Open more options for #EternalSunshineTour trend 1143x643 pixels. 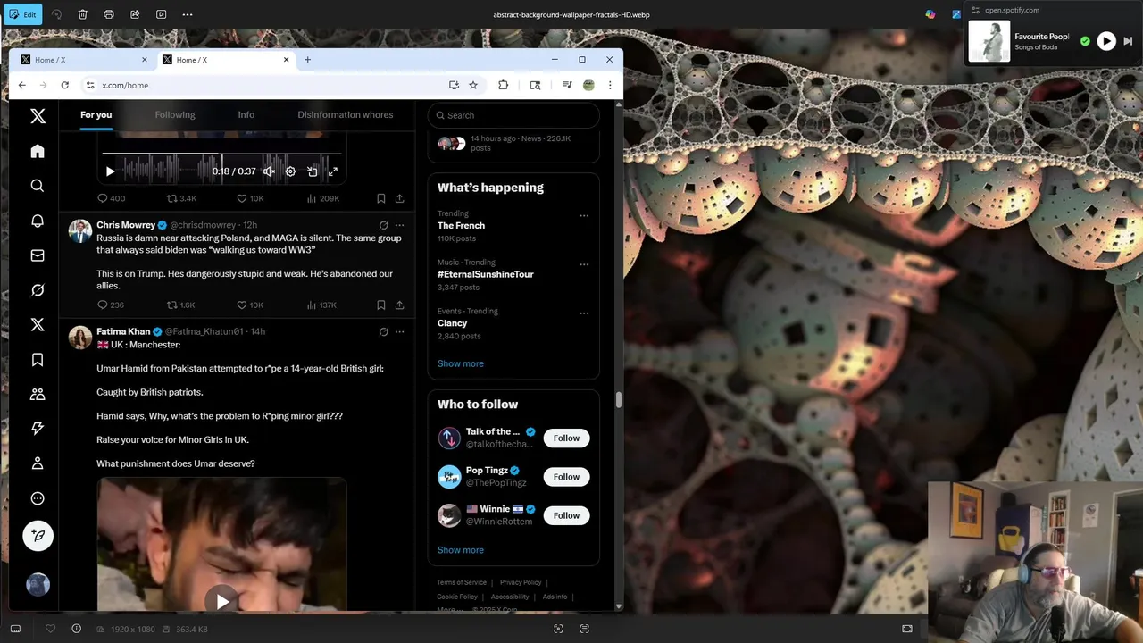click(584, 264)
